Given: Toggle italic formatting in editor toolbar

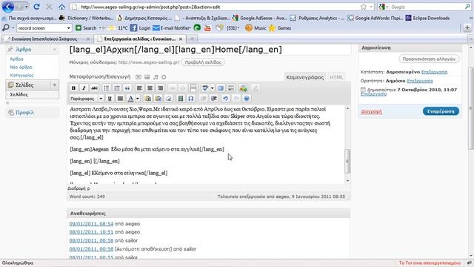Looking at the screenshot, I should 84,88.
